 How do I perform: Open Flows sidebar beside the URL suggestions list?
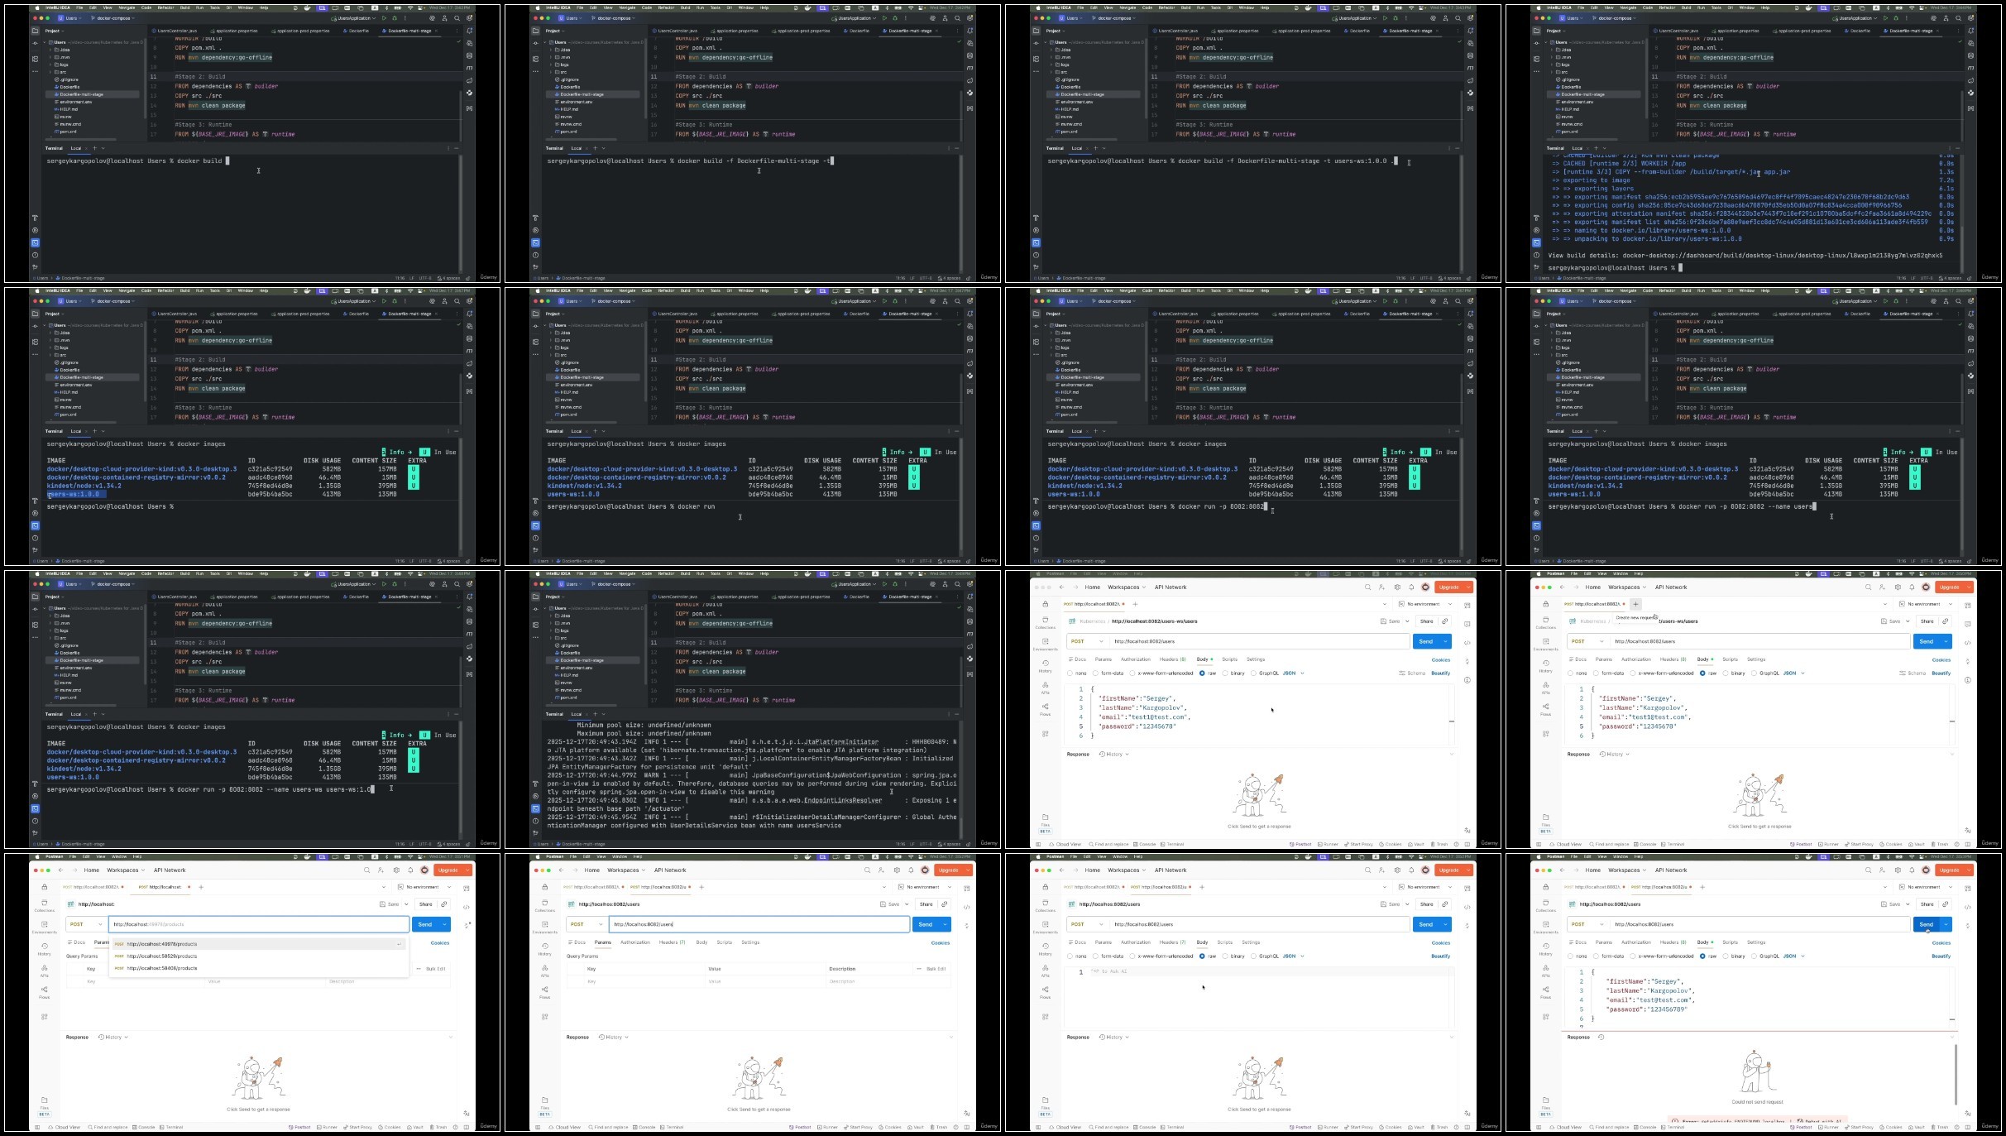44,991
